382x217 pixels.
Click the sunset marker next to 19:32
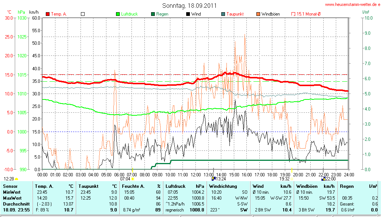tap(292, 179)
